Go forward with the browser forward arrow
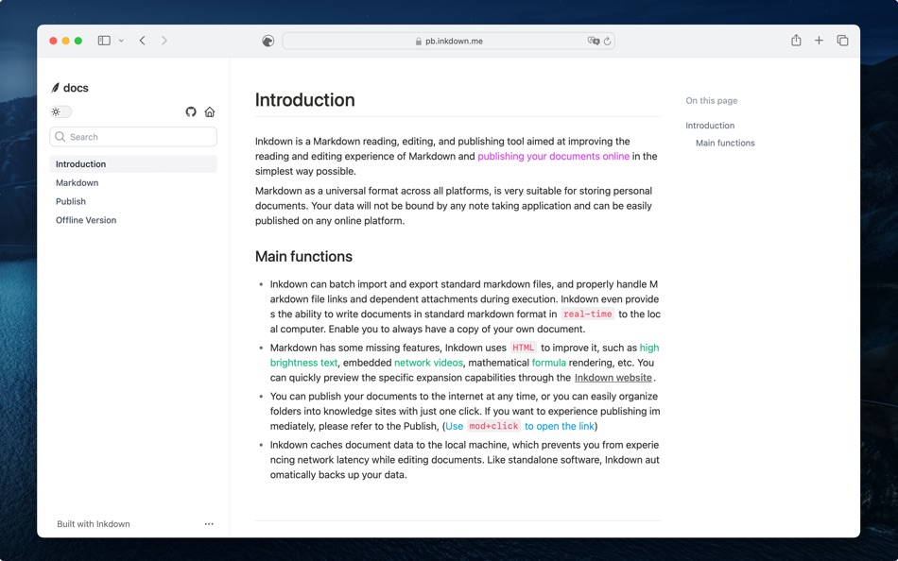Screen dimensions: 898x561 pos(164,41)
